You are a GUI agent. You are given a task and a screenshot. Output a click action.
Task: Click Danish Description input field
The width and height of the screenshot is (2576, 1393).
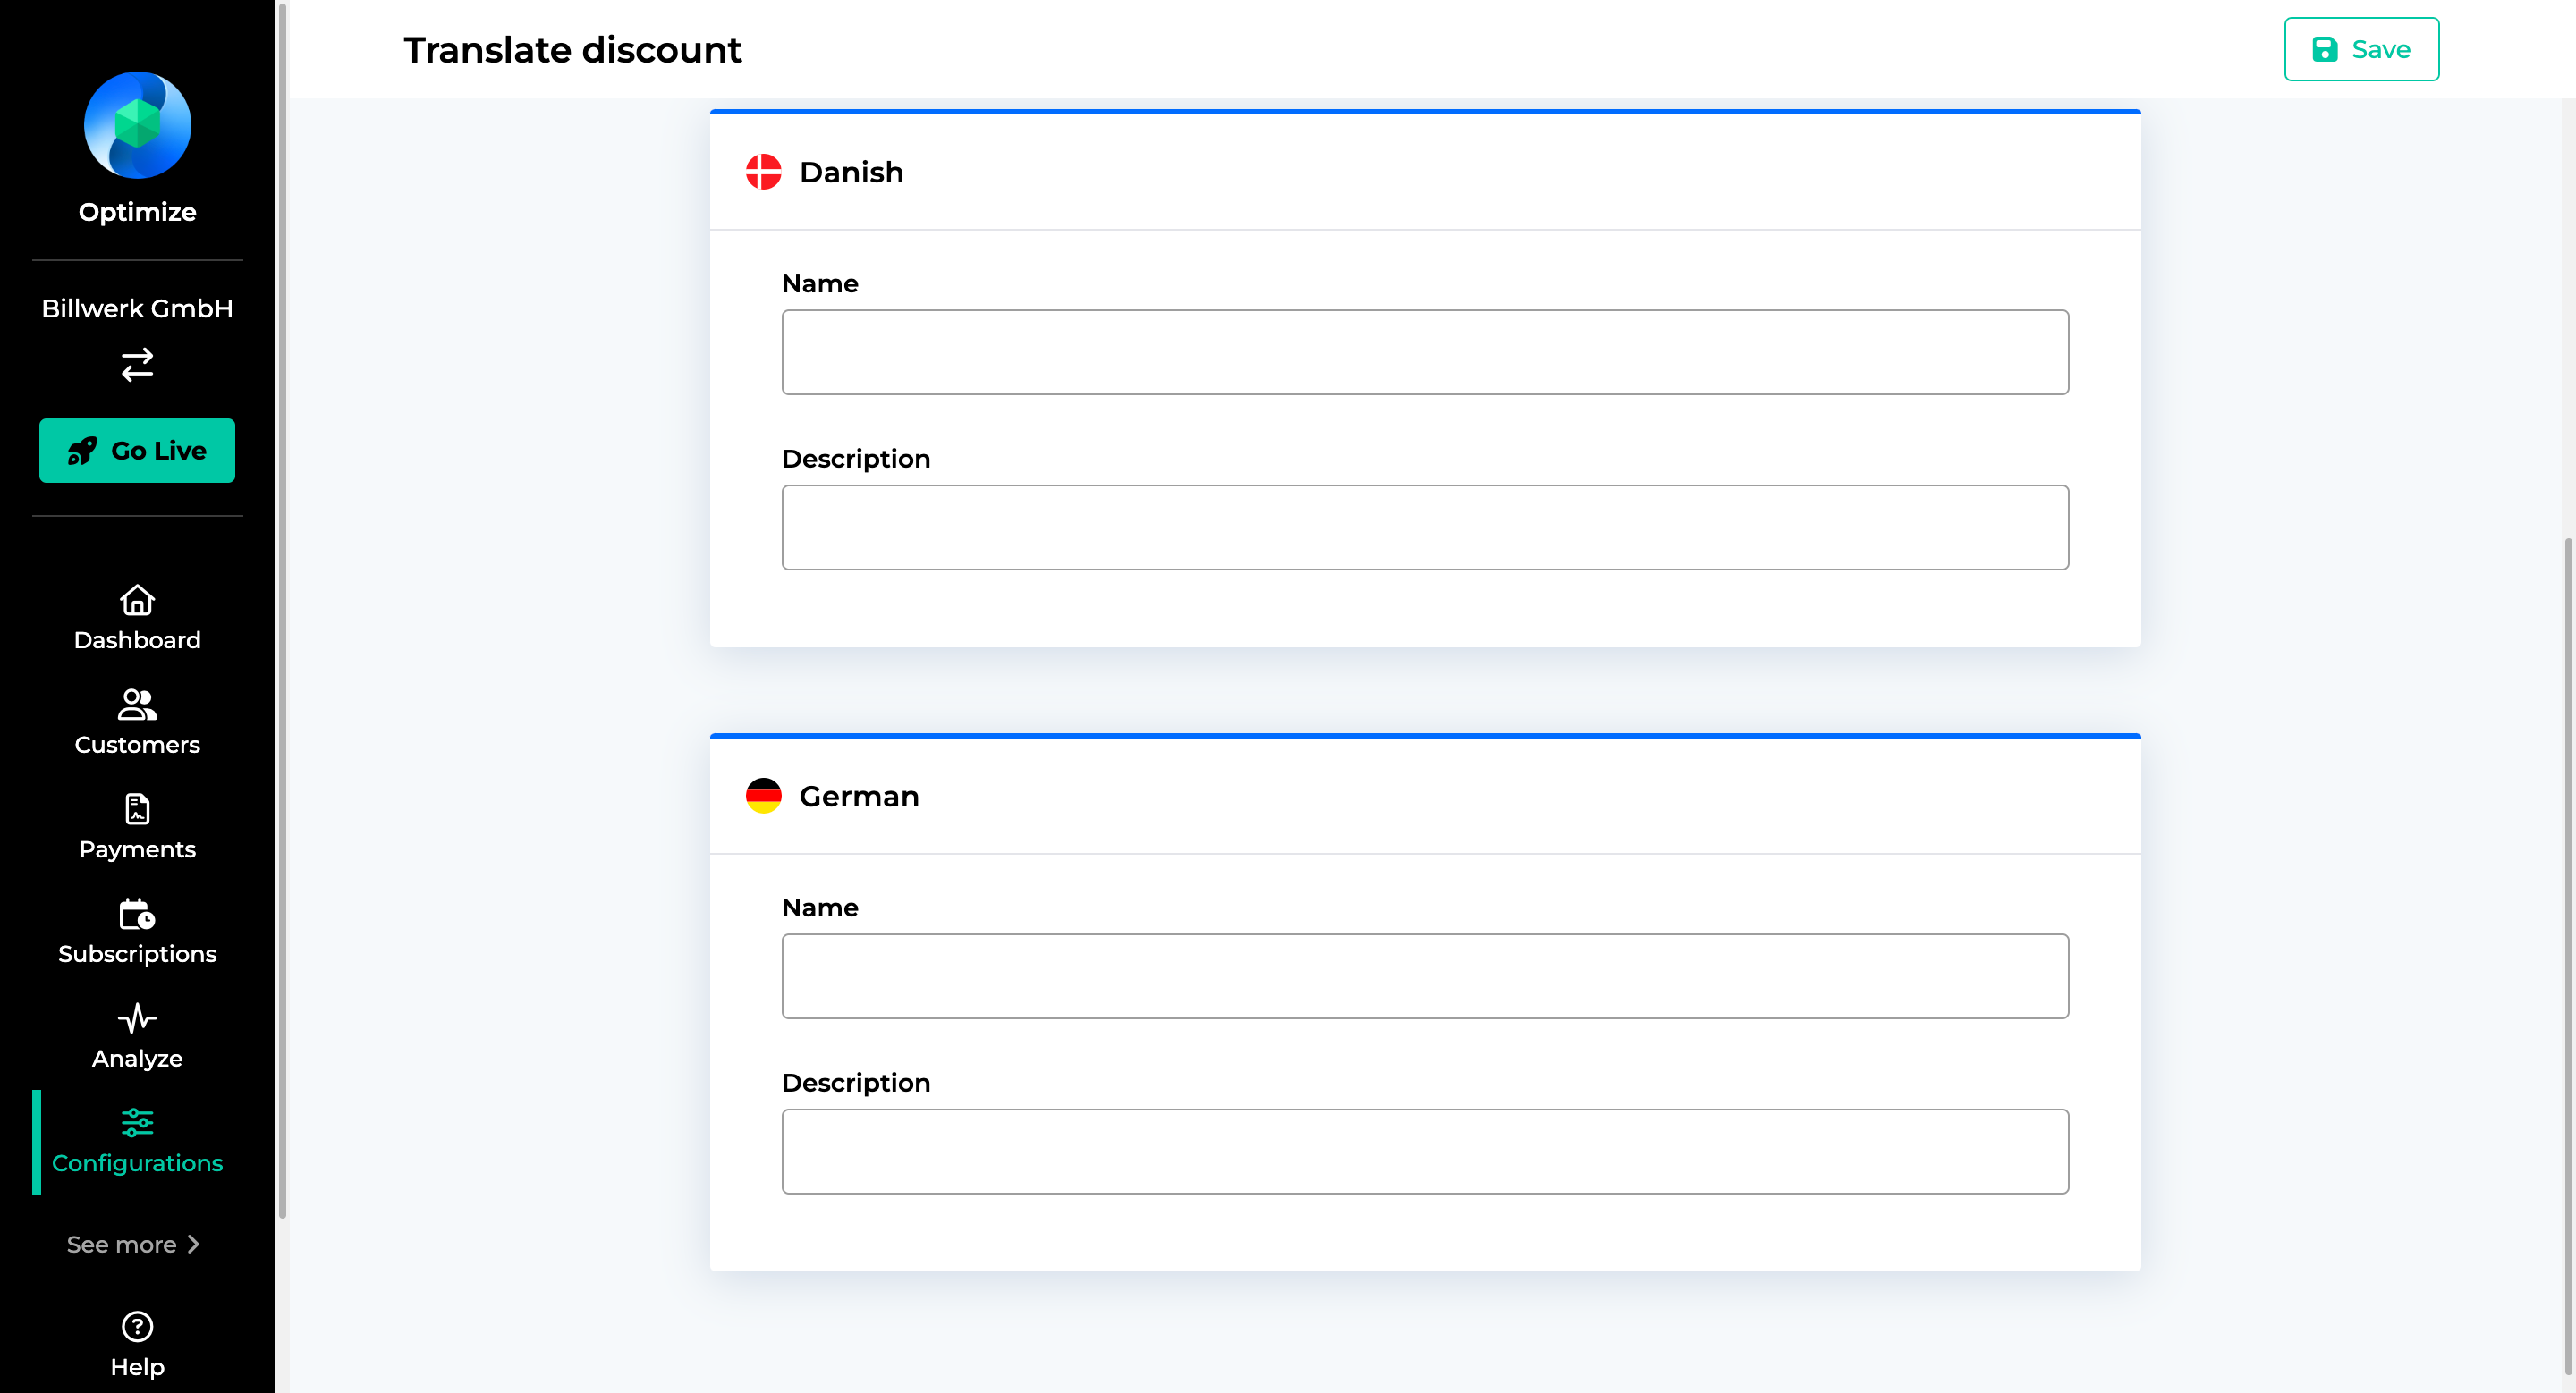1425,527
